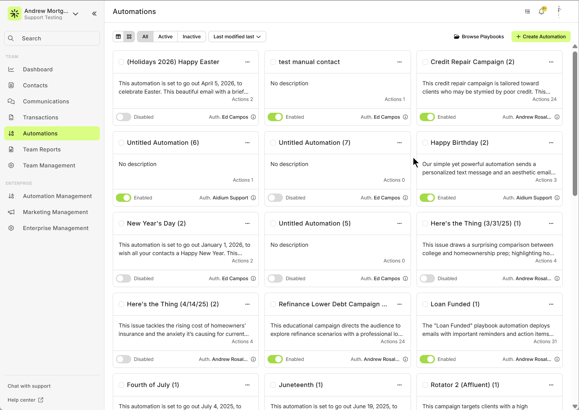
Task: Focus the sidebar Search field
Action: [52, 38]
